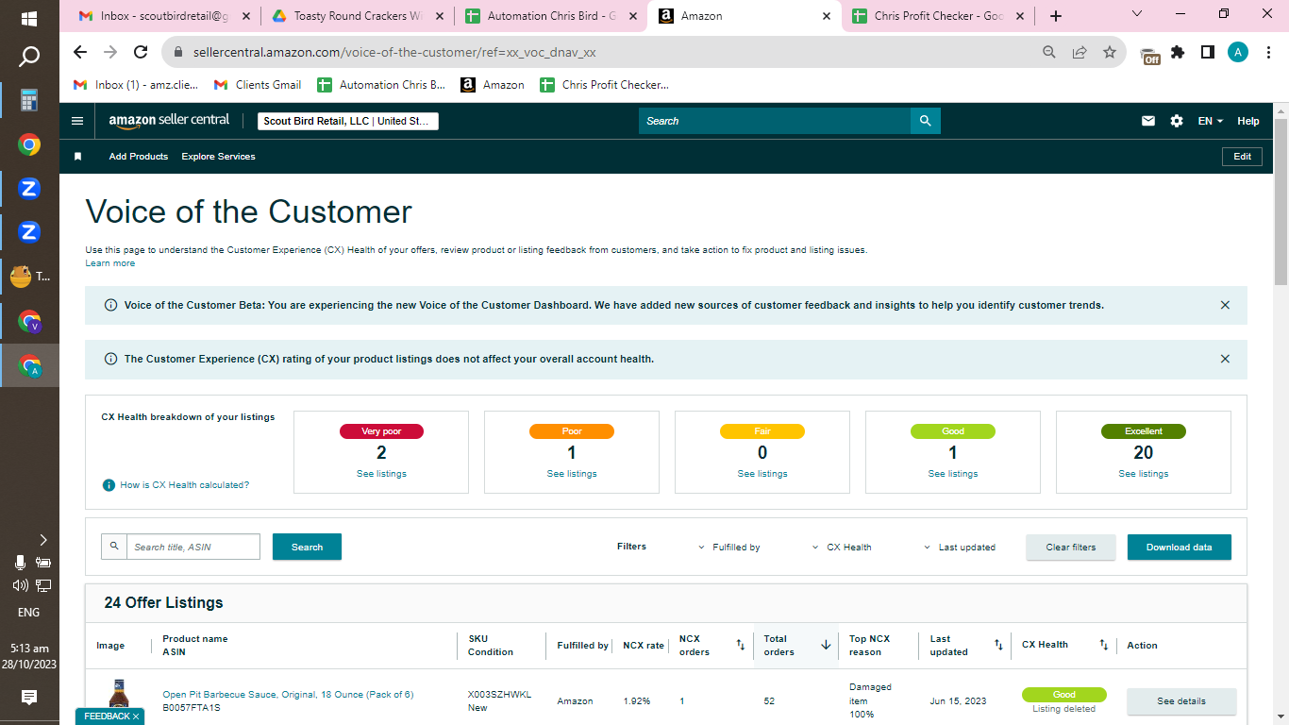The height and width of the screenshot is (725, 1289).
Task: Open Chrome side panel
Action: [x=1208, y=52]
